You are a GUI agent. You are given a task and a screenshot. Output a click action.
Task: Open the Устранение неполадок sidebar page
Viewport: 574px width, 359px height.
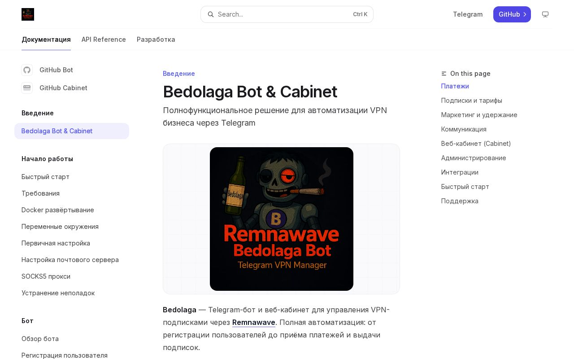coord(72,293)
